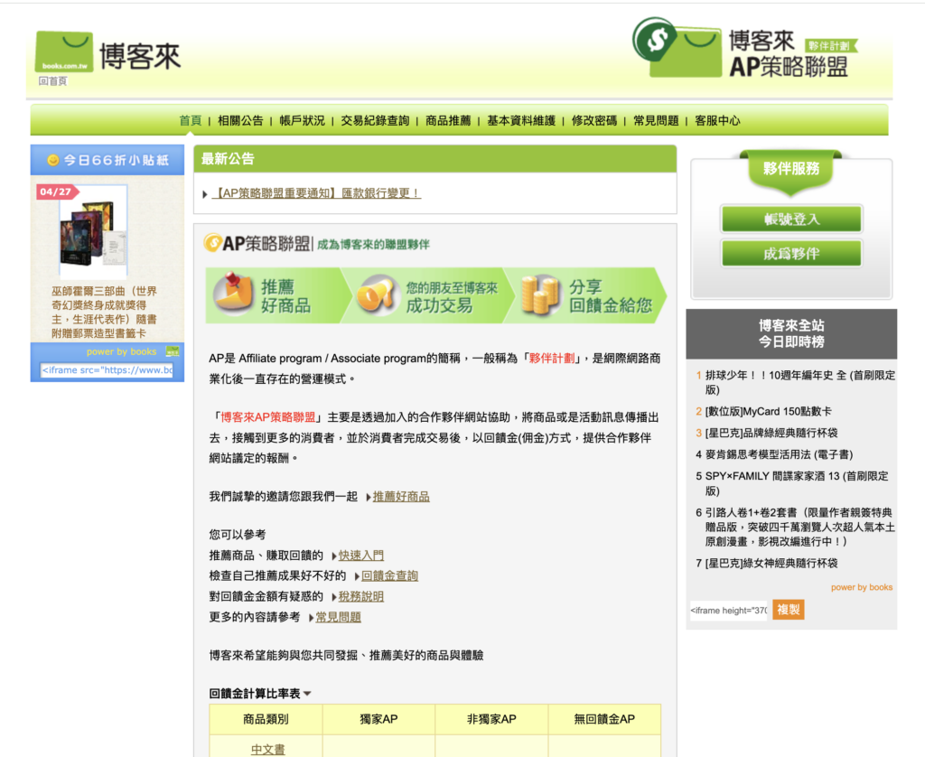Open the 回饋金查詢 link

click(x=389, y=575)
